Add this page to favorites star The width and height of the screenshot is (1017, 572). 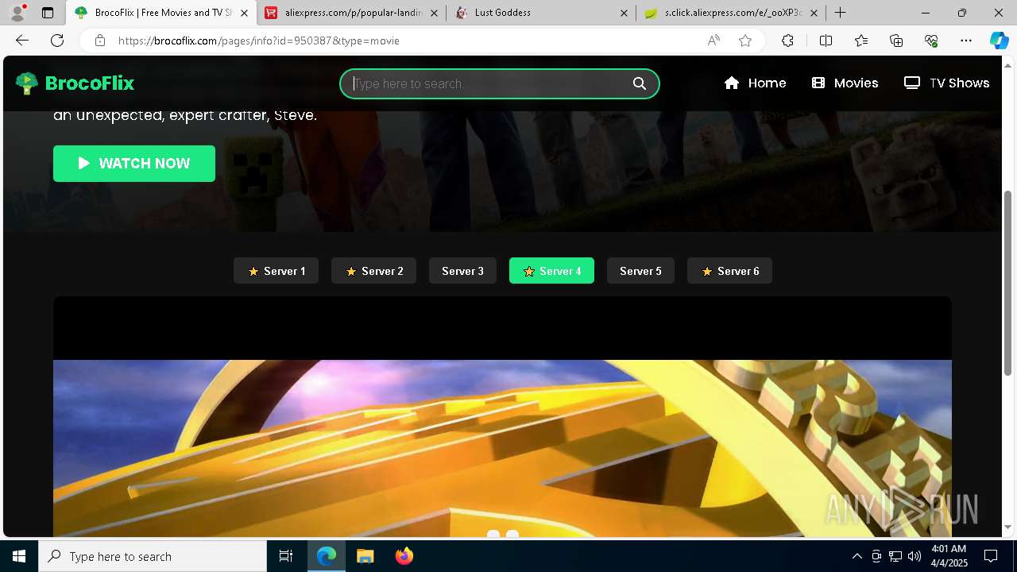pos(745,41)
